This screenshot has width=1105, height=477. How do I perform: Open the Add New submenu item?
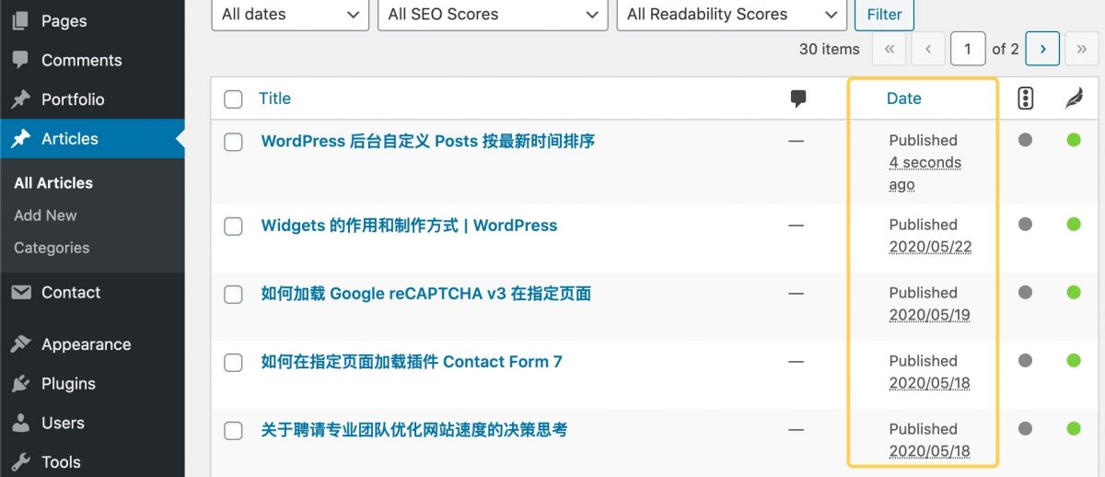[45, 215]
